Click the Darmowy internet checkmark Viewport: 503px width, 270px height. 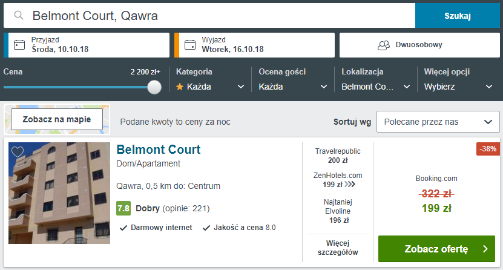tap(123, 228)
